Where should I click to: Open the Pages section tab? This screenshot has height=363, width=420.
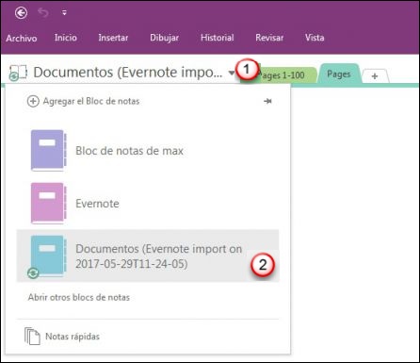pos(339,74)
